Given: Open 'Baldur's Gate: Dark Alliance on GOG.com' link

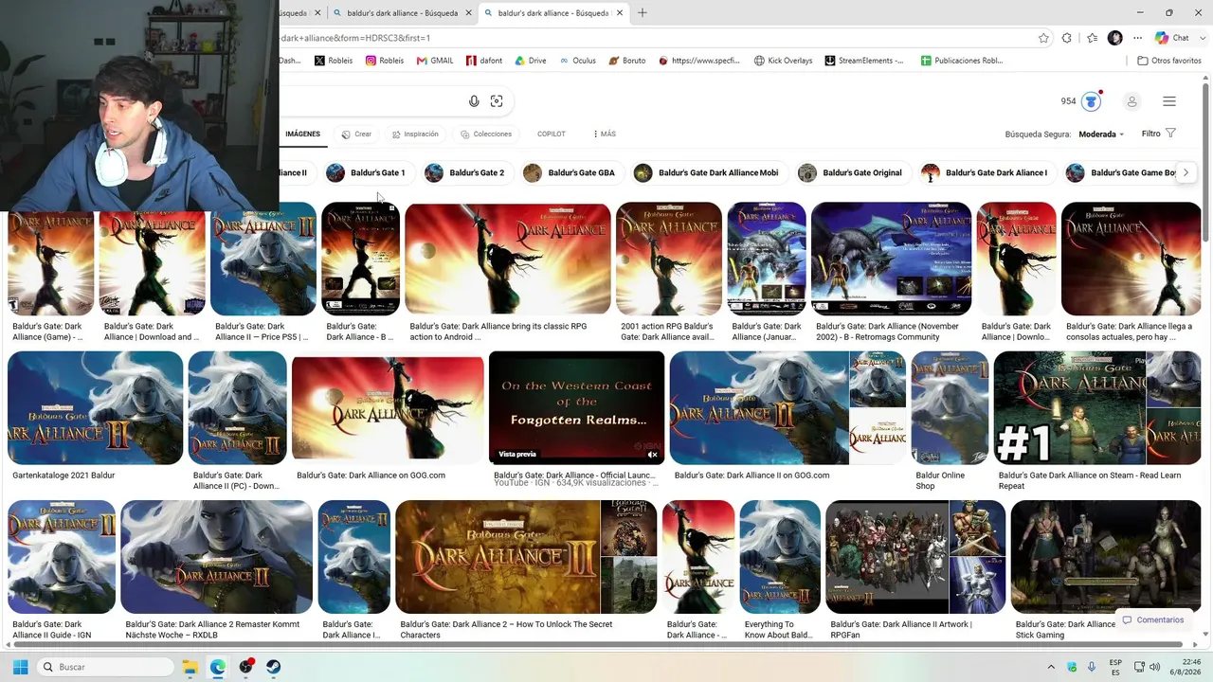Looking at the screenshot, I should [x=371, y=476].
